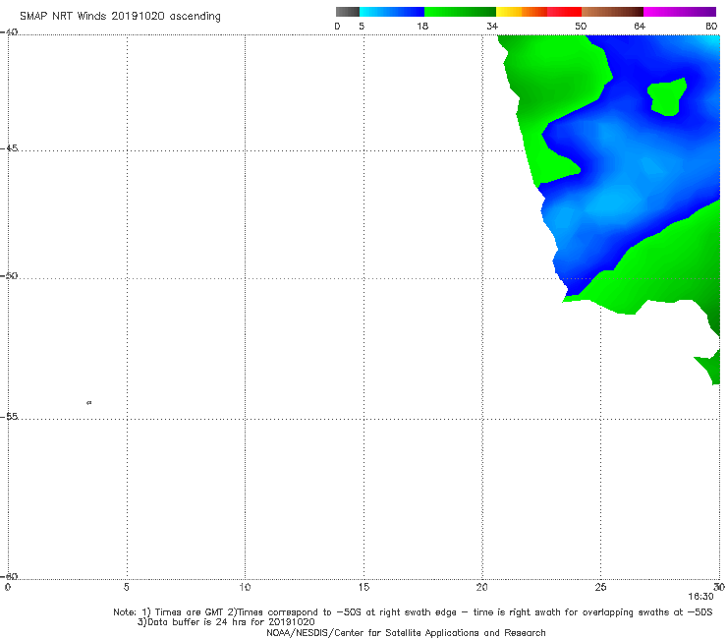Click the longitude label '25' on the bottom axis
The image size is (727, 639).
click(600, 588)
